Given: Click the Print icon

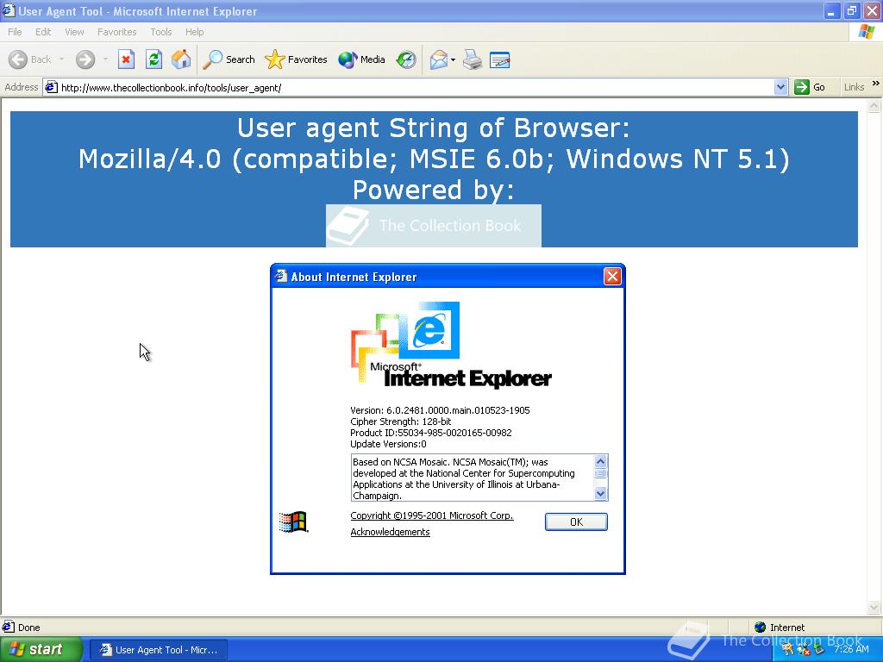Looking at the screenshot, I should point(473,59).
